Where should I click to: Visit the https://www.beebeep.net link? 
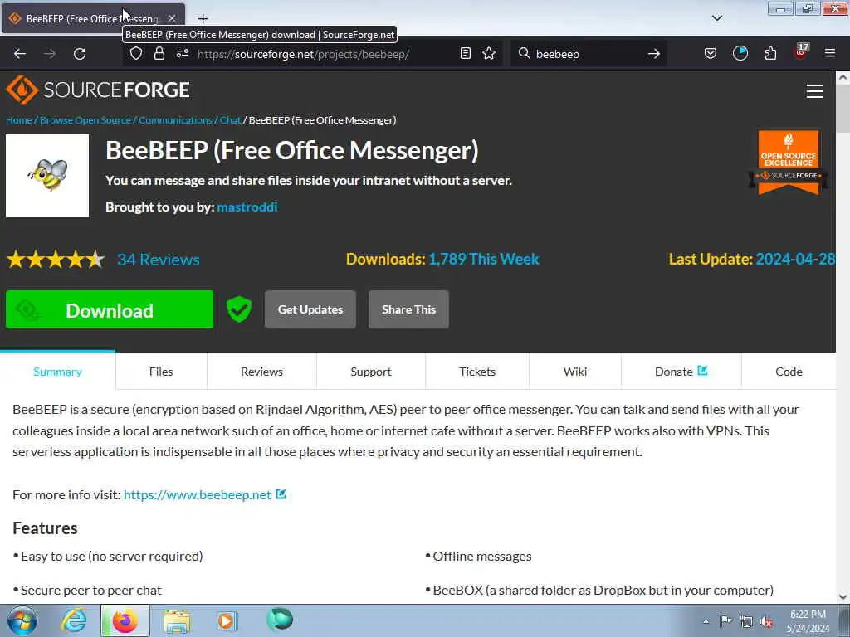(198, 494)
